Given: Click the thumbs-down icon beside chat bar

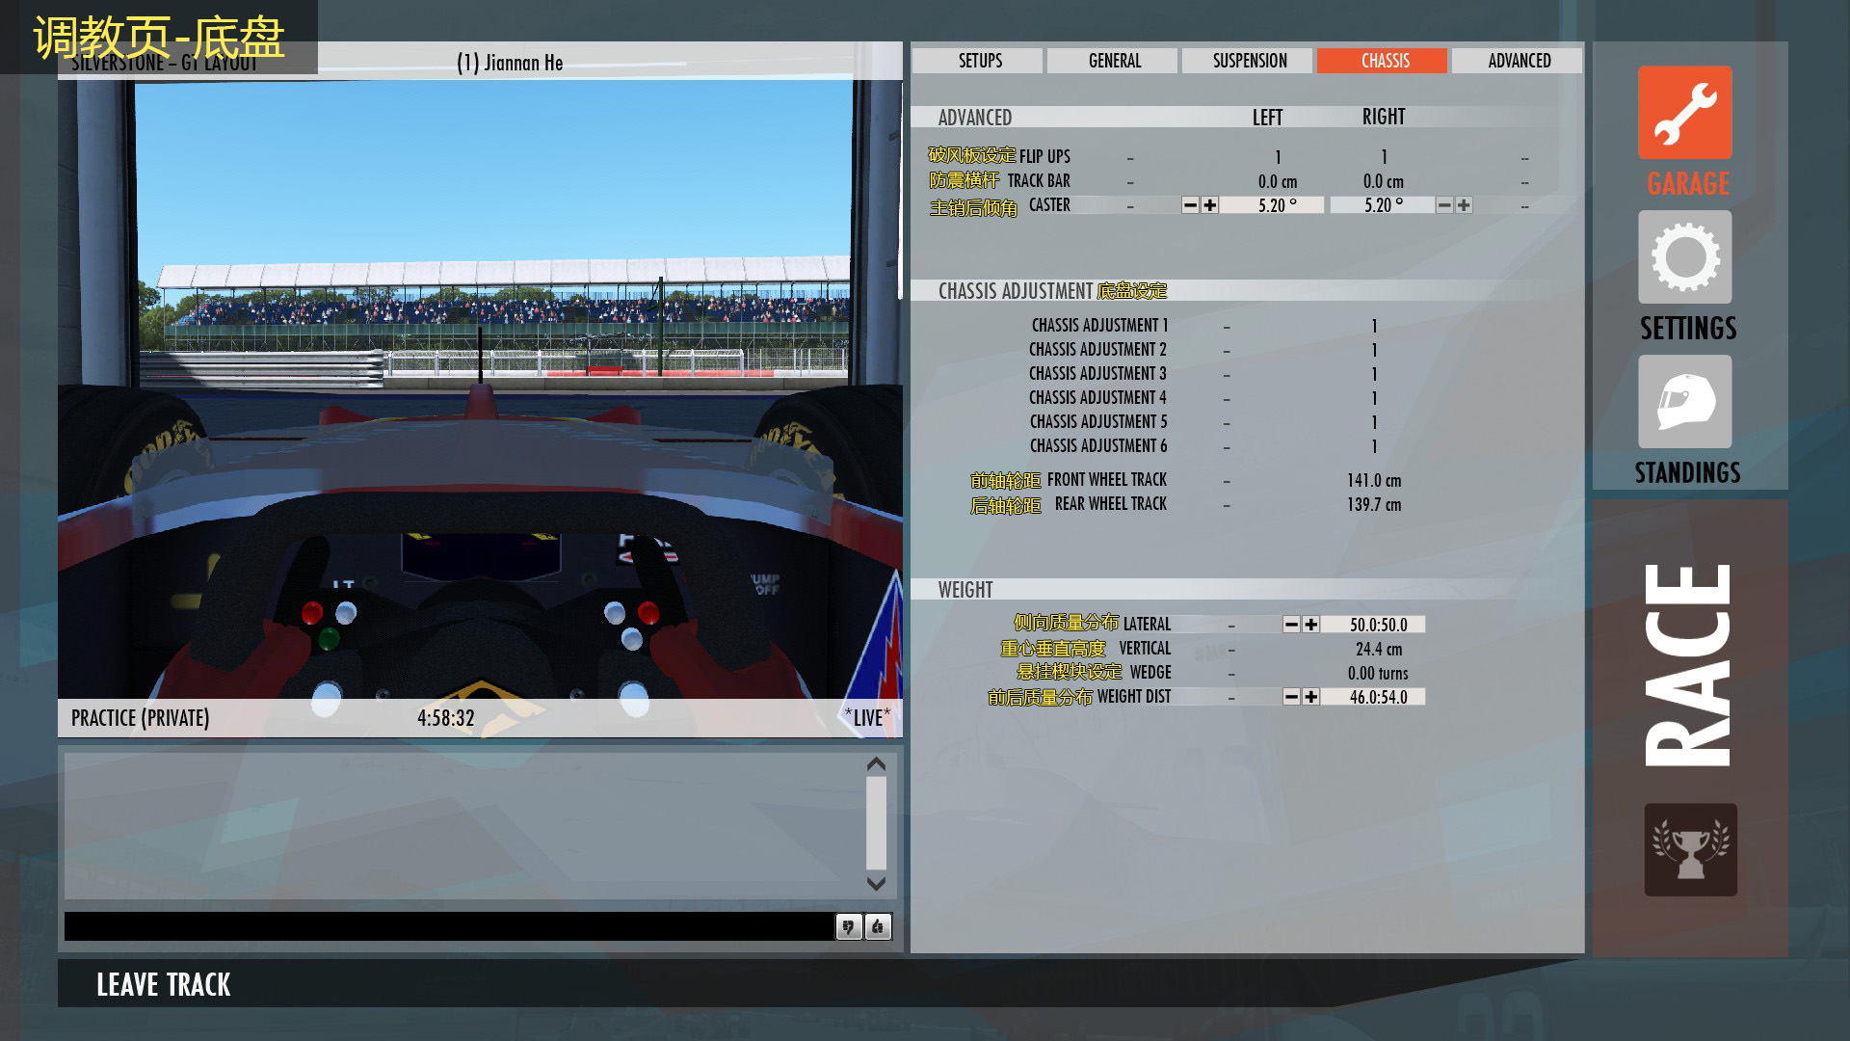Looking at the screenshot, I should click(x=848, y=927).
